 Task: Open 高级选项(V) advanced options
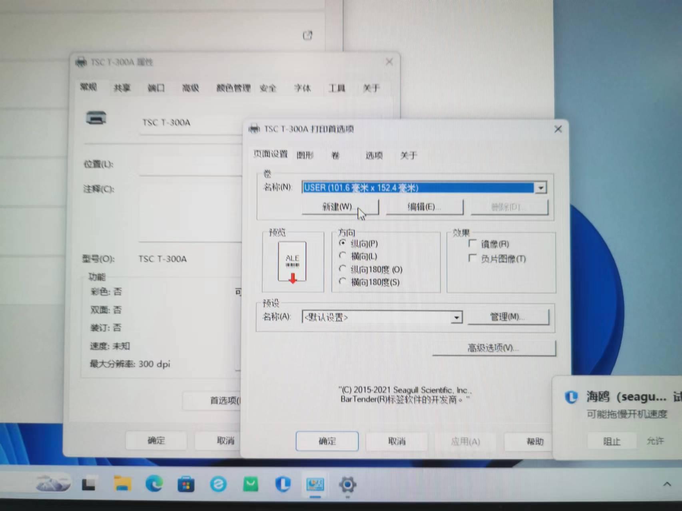pyautogui.click(x=494, y=348)
